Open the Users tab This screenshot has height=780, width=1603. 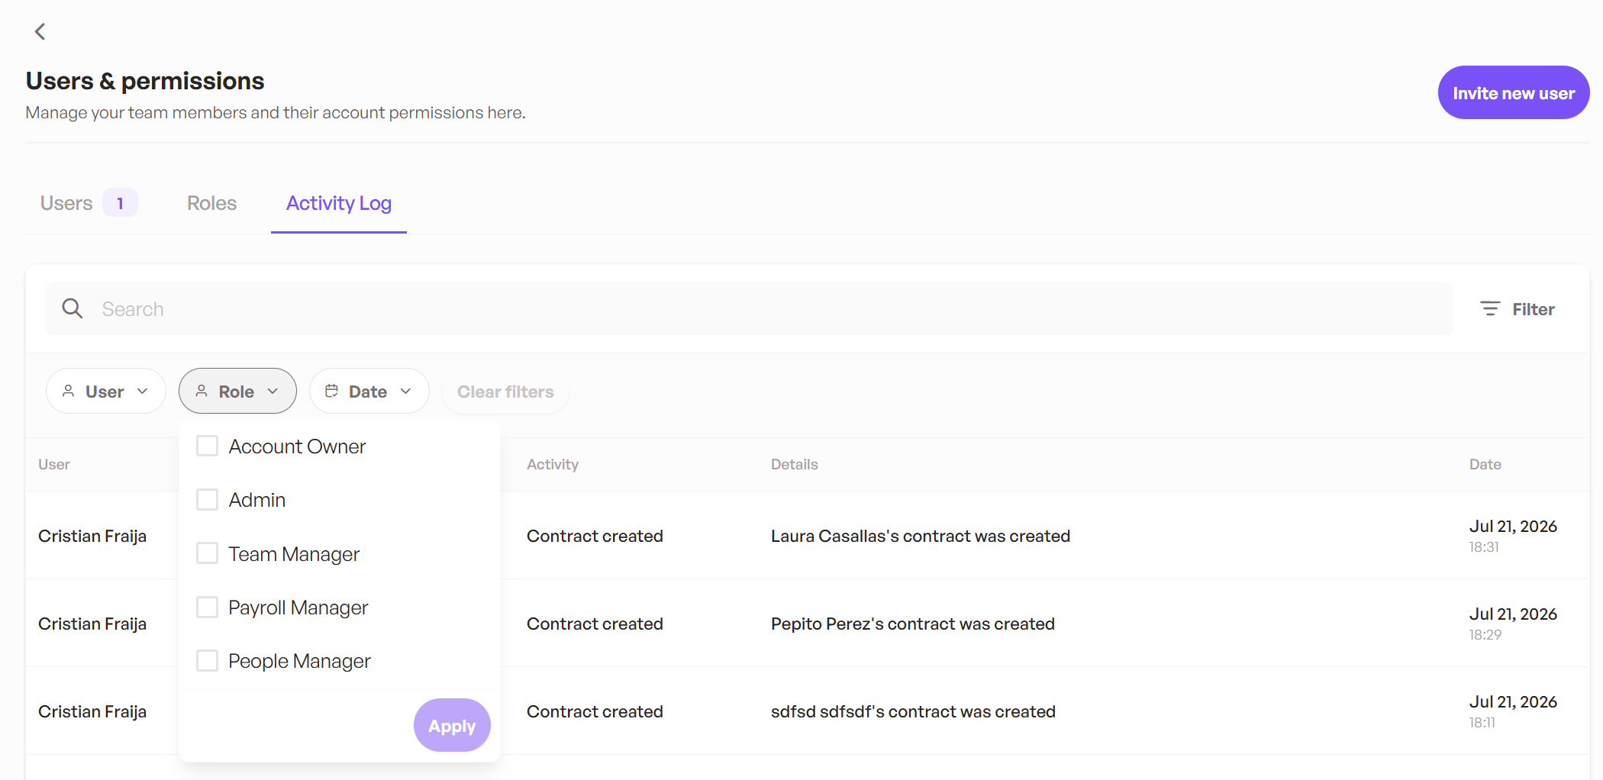click(x=66, y=203)
